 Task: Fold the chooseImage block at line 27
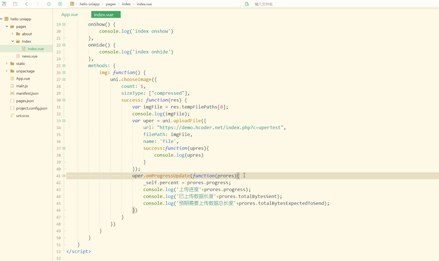64,79
